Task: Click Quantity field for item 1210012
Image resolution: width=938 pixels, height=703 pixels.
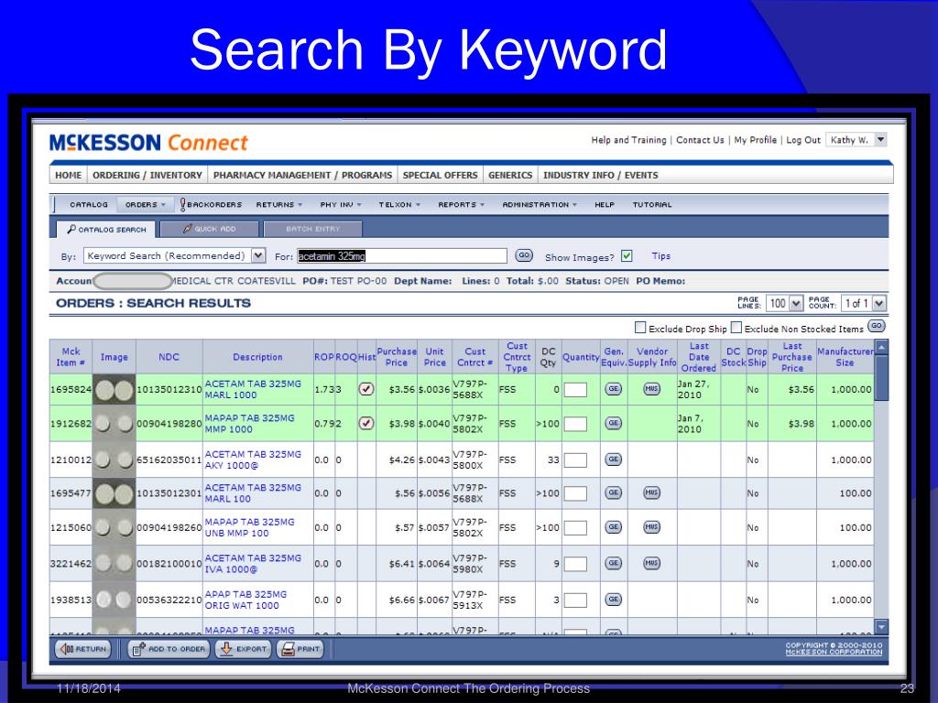Action: [575, 460]
